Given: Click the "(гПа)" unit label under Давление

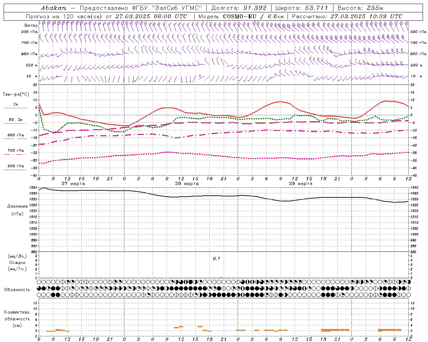Looking at the screenshot, I should click(17, 214).
